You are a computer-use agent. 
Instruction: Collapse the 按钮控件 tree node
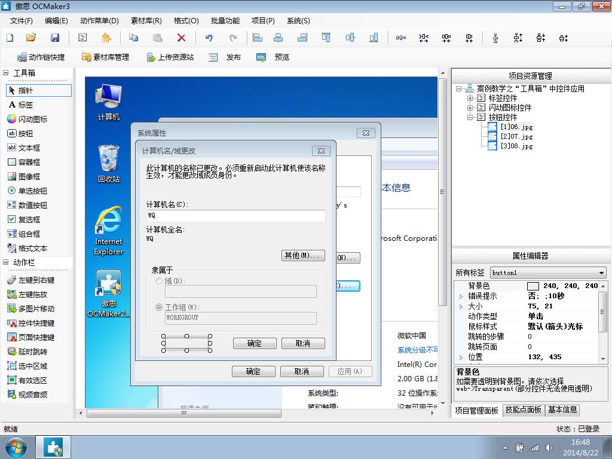[470, 117]
